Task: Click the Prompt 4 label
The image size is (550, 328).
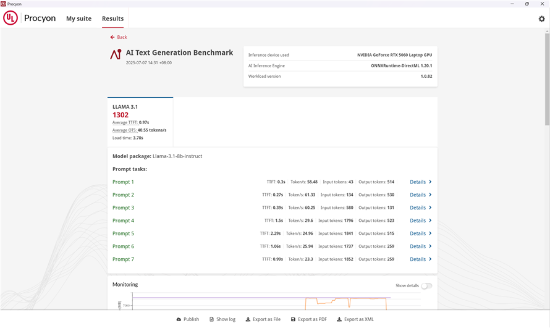Action: click(123, 221)
